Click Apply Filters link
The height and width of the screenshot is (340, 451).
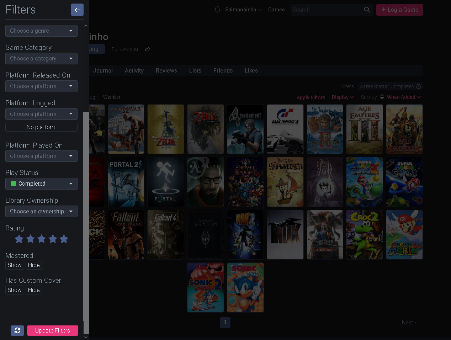click(x=311, y=97)
